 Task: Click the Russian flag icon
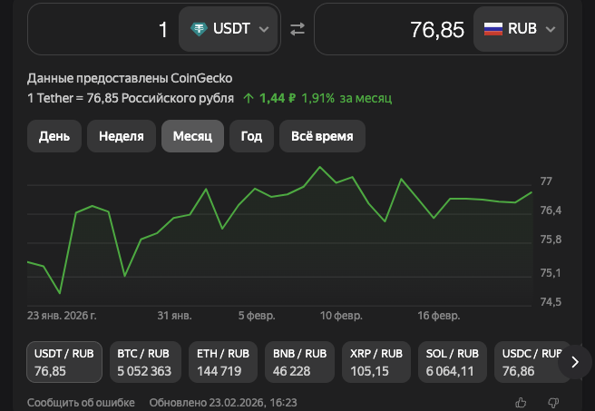click(x=493, y=29)
